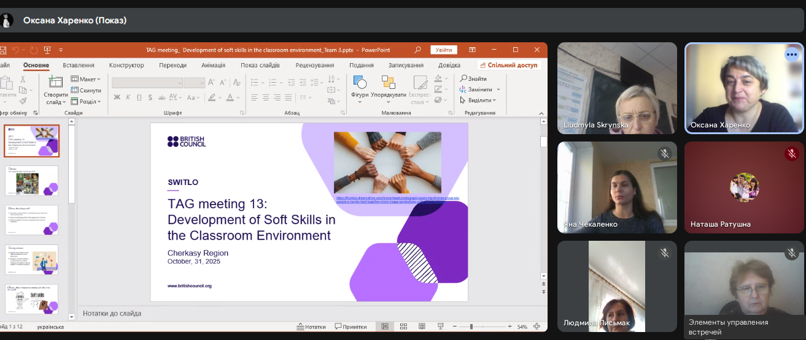The height and width of the screenshot is (340, 806).
Task: Click the Увійти sign-in button
Action: coord(444,50)
